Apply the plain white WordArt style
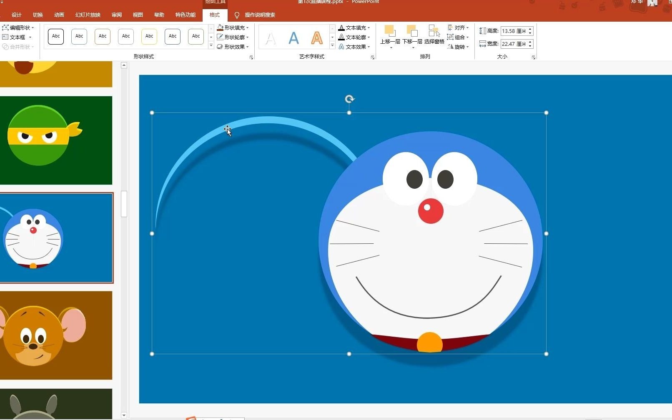Screen dimensions: 672x420 (271, 38)
